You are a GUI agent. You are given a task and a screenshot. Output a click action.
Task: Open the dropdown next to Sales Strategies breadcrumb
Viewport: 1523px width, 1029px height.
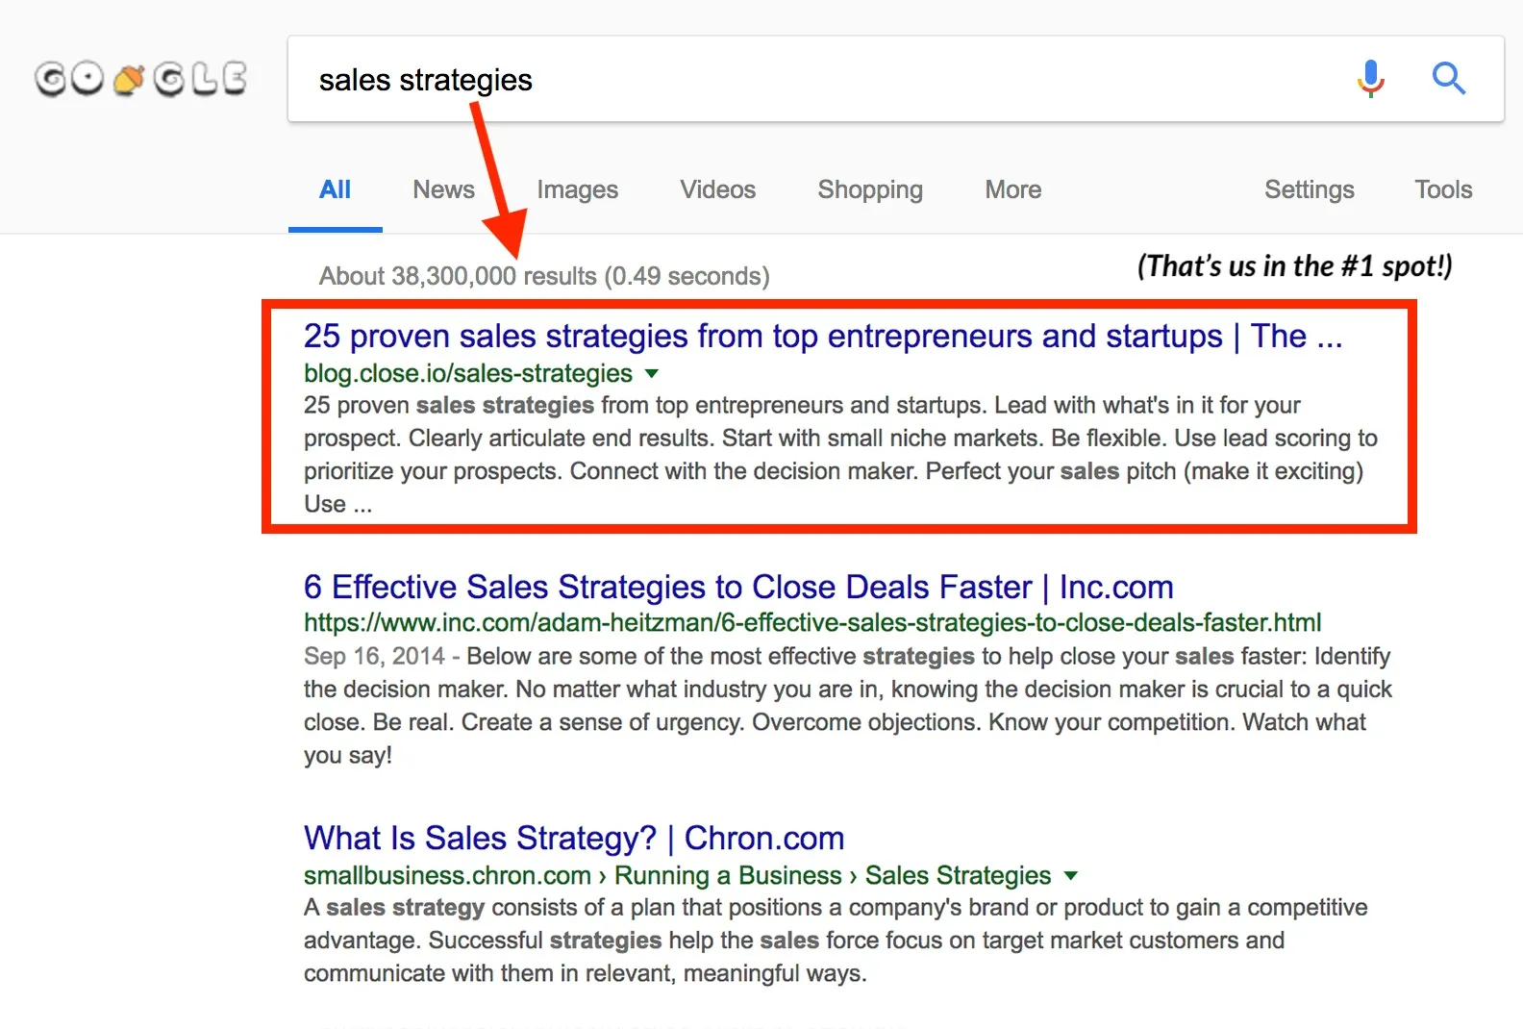[x=1070, y=876]
